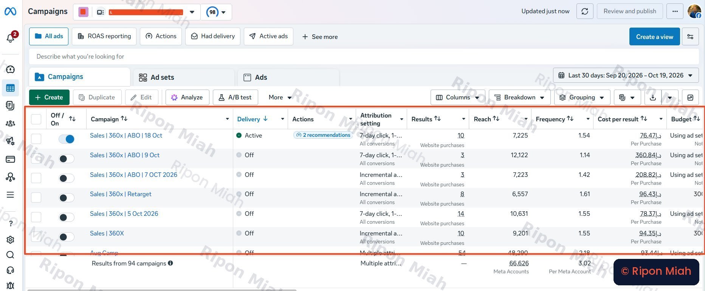Open the Help question mark icon
705x291 pixels.
[x=11, y=223]
